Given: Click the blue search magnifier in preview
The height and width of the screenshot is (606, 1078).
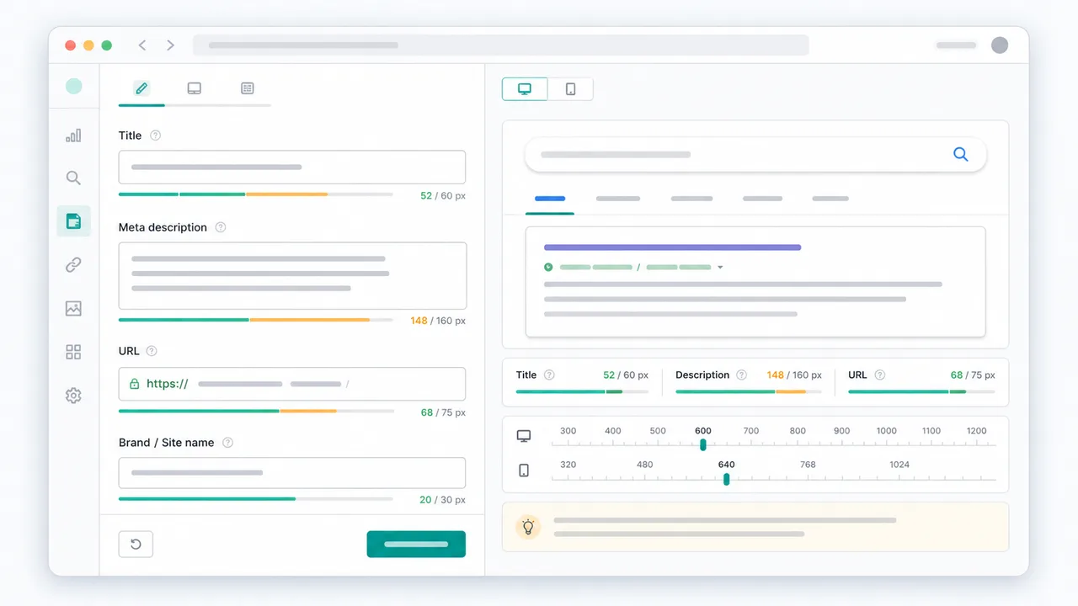Looking at the screenshot, I should 960,154.
